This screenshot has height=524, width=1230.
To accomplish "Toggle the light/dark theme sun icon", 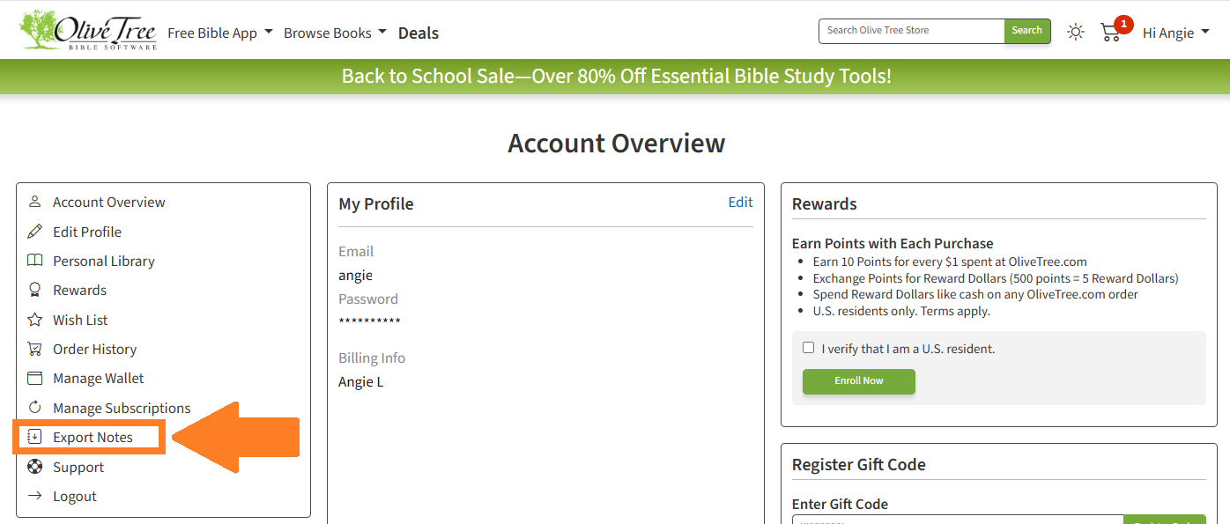I will [x=1076, y=33].
